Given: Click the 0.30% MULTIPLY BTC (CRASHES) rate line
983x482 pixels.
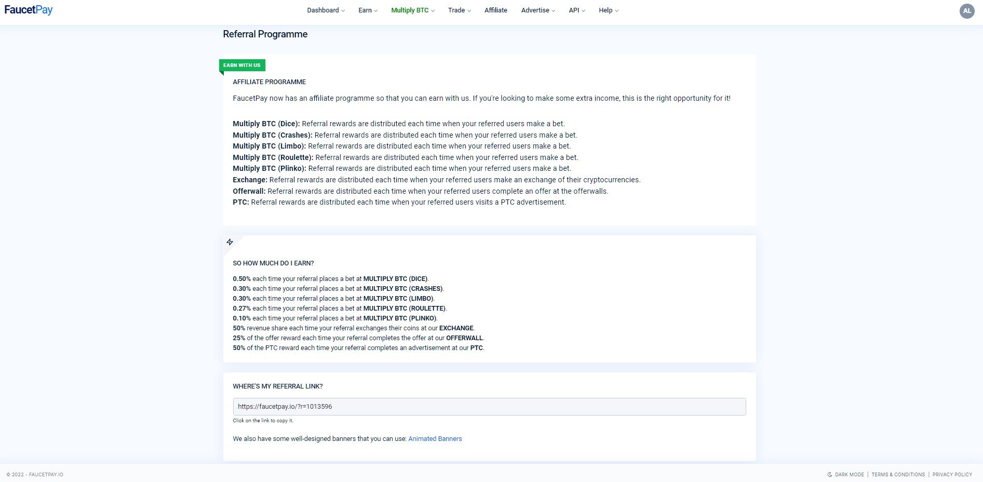Looking at the screenshot, I should click(x=339, y=289).
